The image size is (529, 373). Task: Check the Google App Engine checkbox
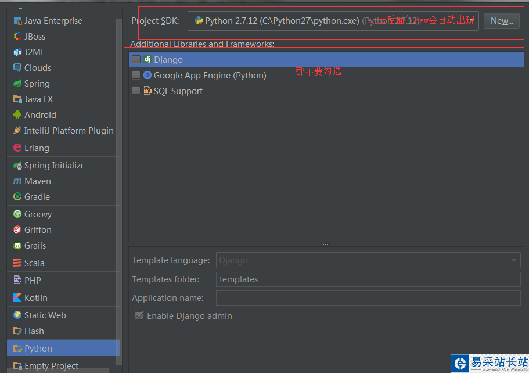[x=136, y=75]
